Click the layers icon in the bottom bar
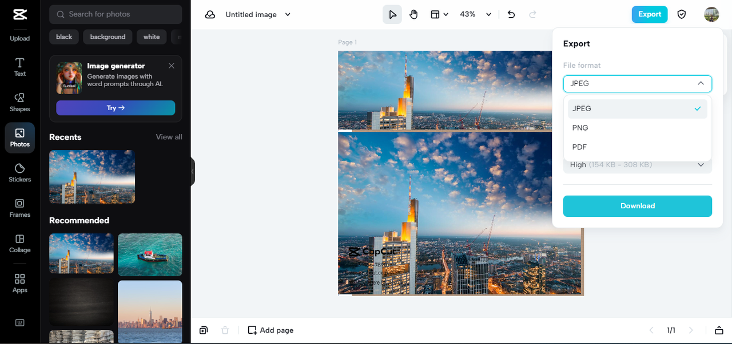 [719, 330]
